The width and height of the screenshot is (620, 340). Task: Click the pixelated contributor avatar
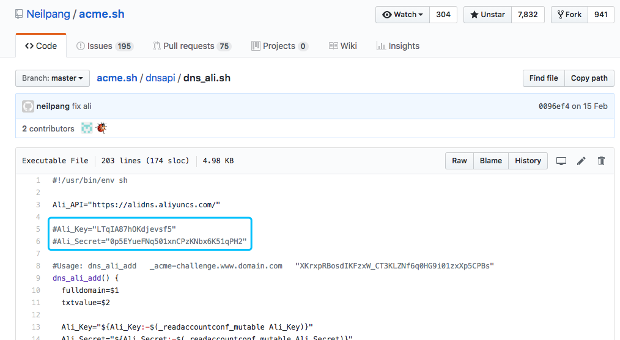pyautogui.click(x=87, y=128)
